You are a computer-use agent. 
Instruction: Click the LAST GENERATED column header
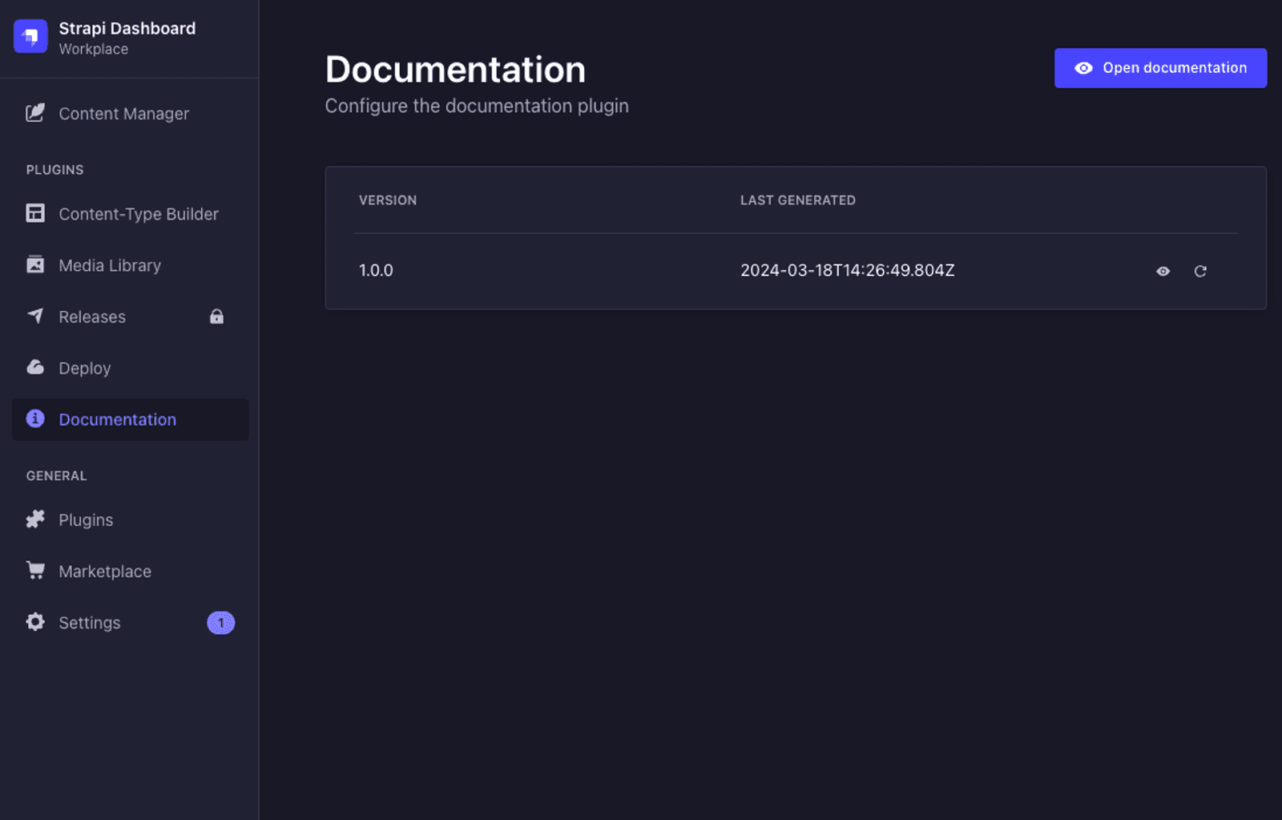click(x=798, y=200)
